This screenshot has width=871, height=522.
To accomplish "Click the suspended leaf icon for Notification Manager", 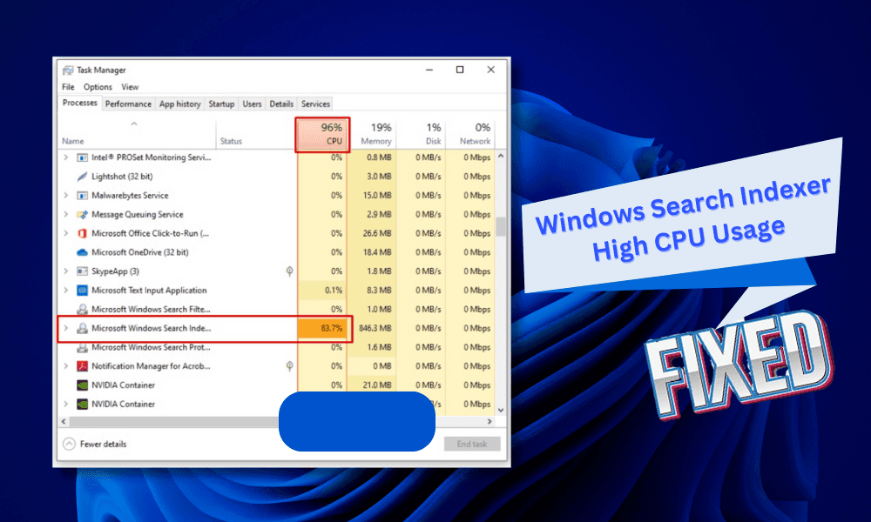I will [289, 366].
